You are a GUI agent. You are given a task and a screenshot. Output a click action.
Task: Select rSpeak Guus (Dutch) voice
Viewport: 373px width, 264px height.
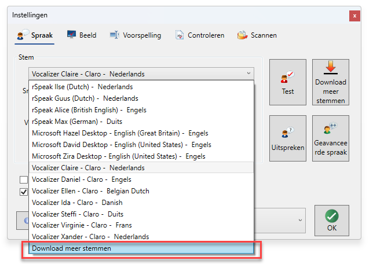(x=141, y=98)
